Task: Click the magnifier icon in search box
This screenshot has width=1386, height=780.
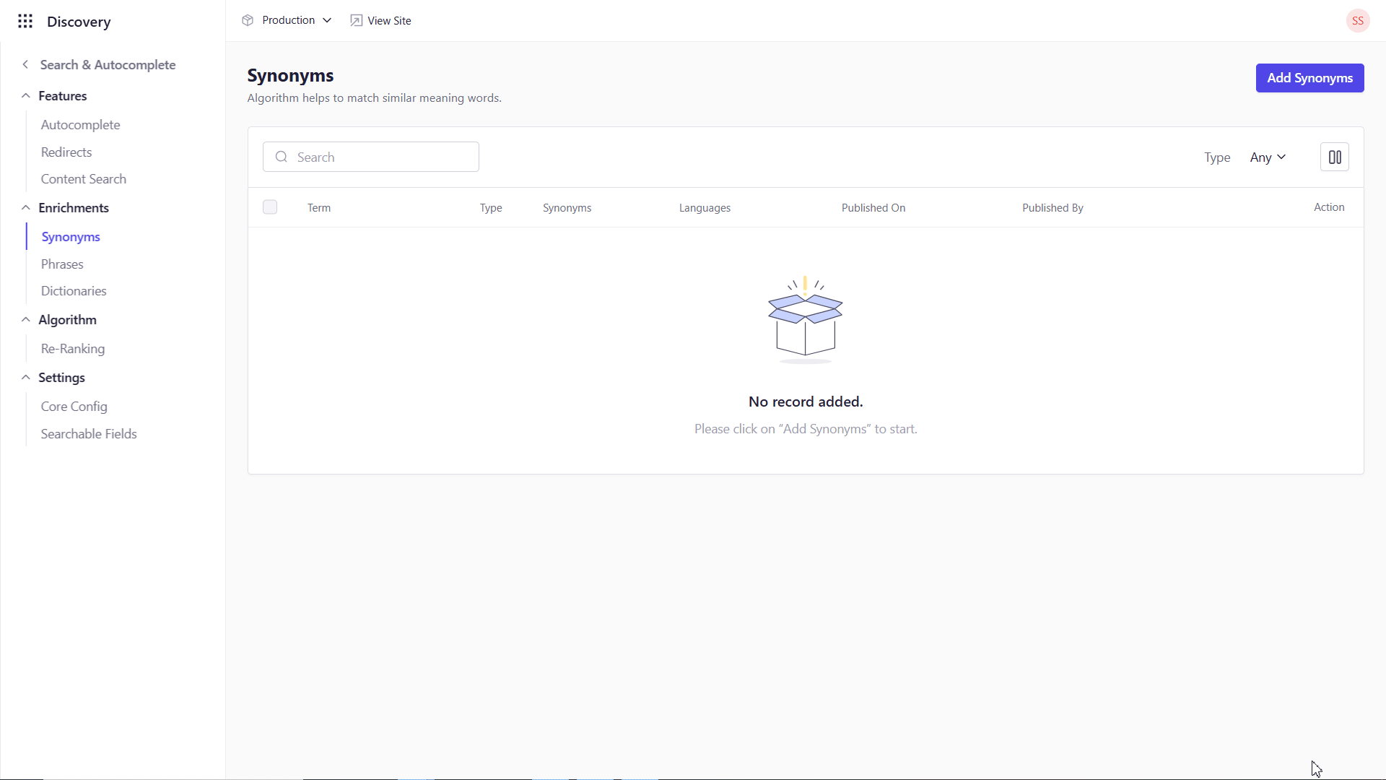Action: (x=282, y=157)
